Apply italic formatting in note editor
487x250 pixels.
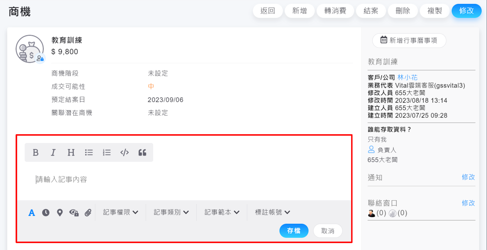[53, 152]
